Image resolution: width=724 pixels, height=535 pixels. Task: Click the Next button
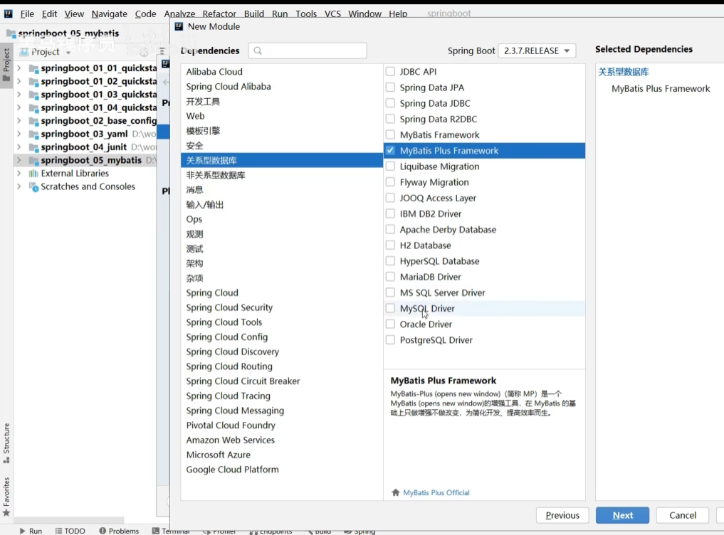622,515
